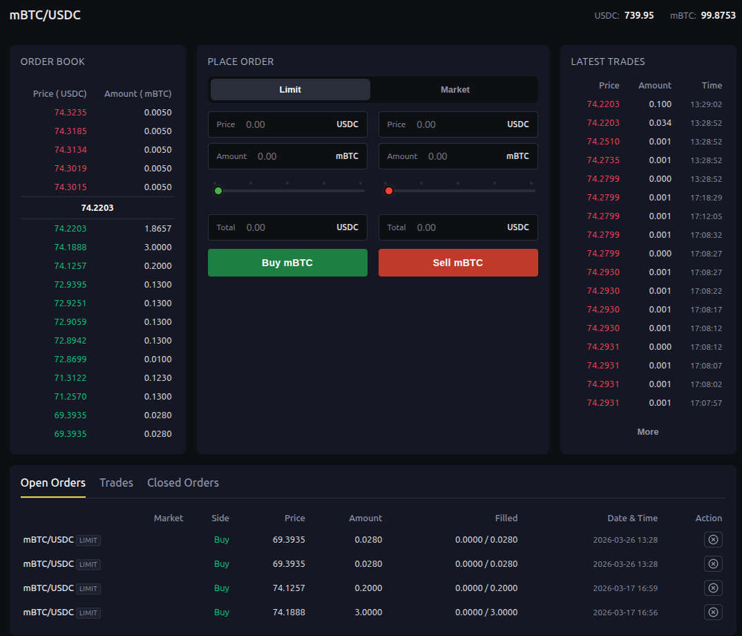Cancel the second 69.3935 open order
The height and width of the screenshot is (636, 742).
coord(713,563)
